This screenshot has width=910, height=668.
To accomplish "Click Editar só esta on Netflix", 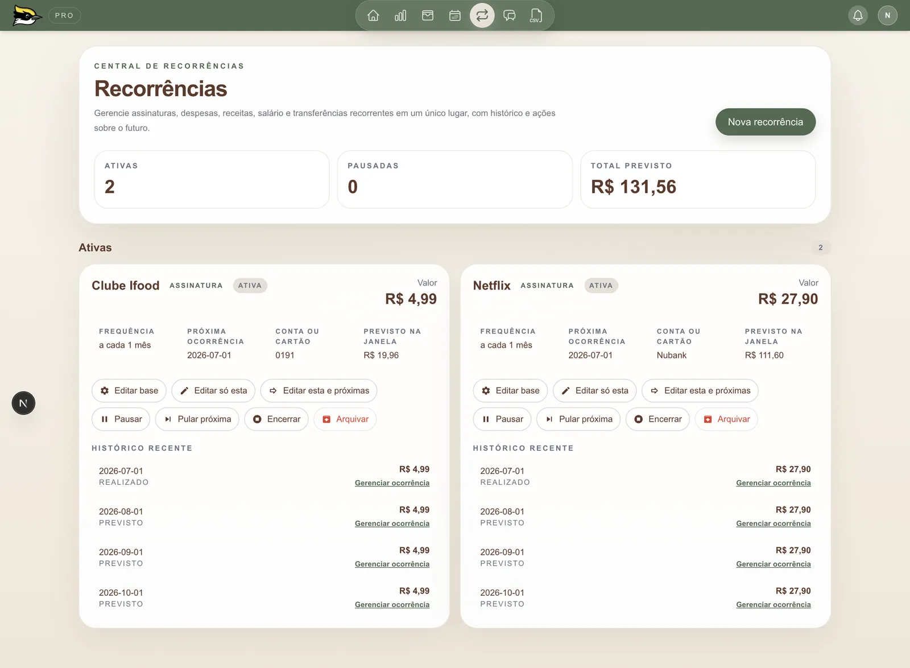I will click(x=595, y=391).
